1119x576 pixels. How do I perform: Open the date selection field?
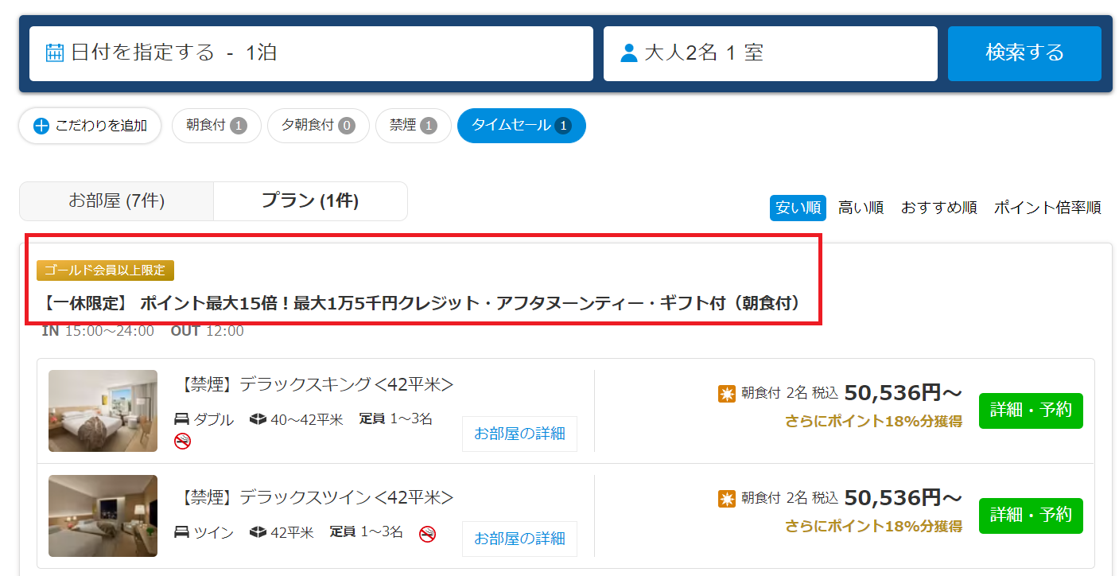pyautogui.click(x=311, y=53)
